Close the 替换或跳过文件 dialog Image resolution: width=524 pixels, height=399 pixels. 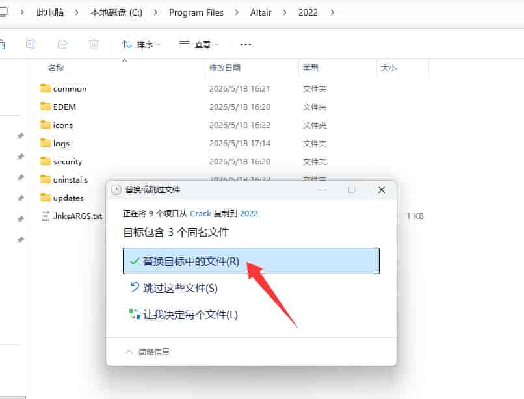coord(382,190)
